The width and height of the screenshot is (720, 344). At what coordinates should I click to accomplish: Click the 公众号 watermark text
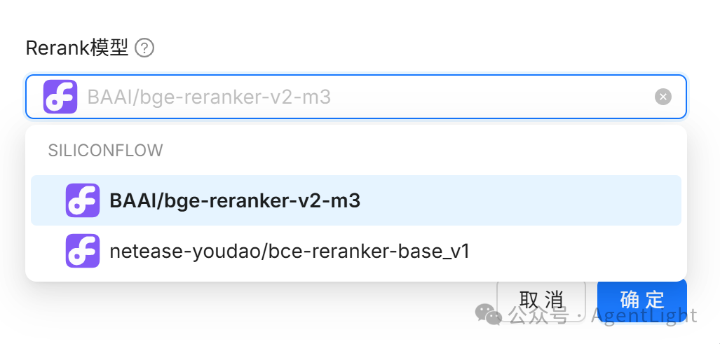coord(538,315)
